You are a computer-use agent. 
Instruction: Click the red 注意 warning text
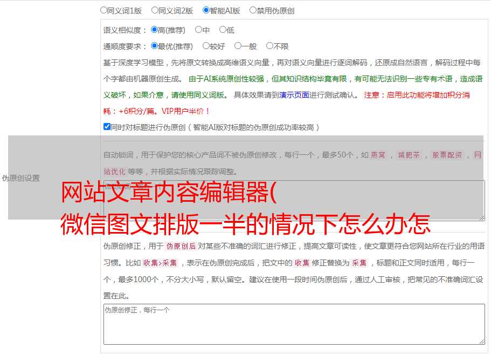(x=287, y=103)
